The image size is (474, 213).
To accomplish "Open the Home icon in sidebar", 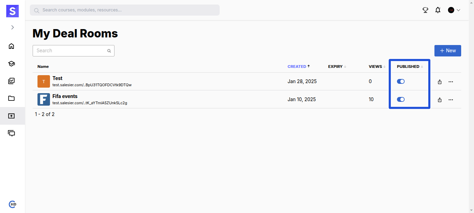I will [11, 46].
